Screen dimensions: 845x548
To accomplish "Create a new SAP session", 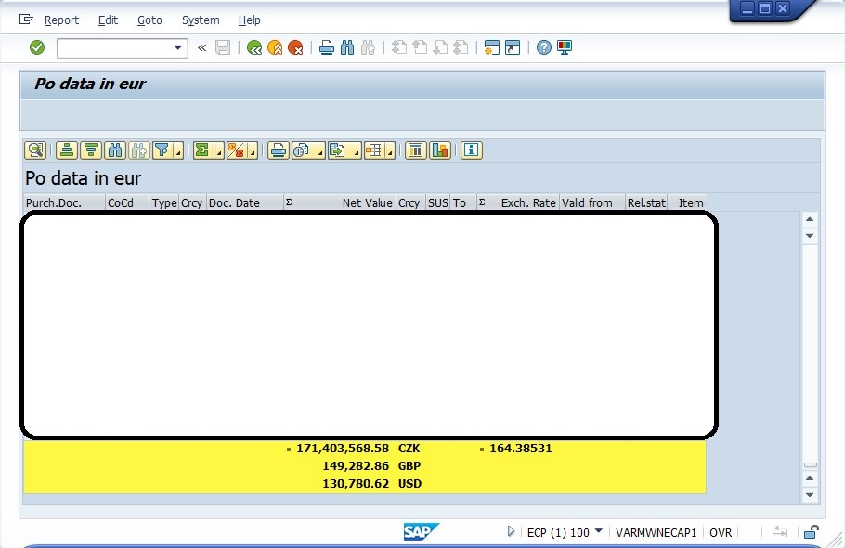I will coord(491,47).
